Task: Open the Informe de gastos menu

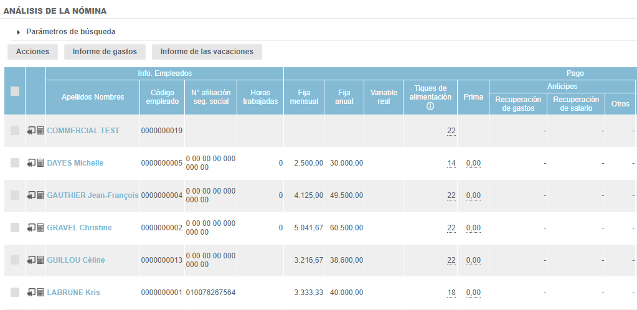Action: (105, 52)
